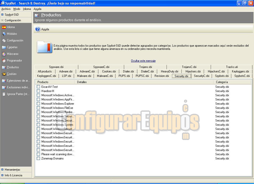254x184 pixels.
Task: Check Microsoft.Windows.AppFir... product
Action: click(38, 99)
